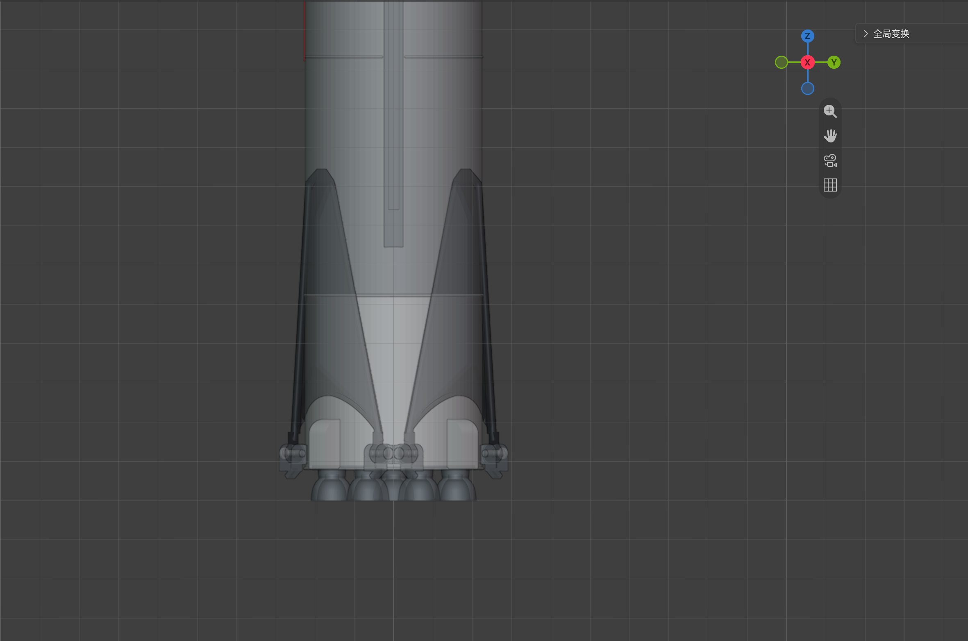Select the left black landing leg strut

[299, 311]
